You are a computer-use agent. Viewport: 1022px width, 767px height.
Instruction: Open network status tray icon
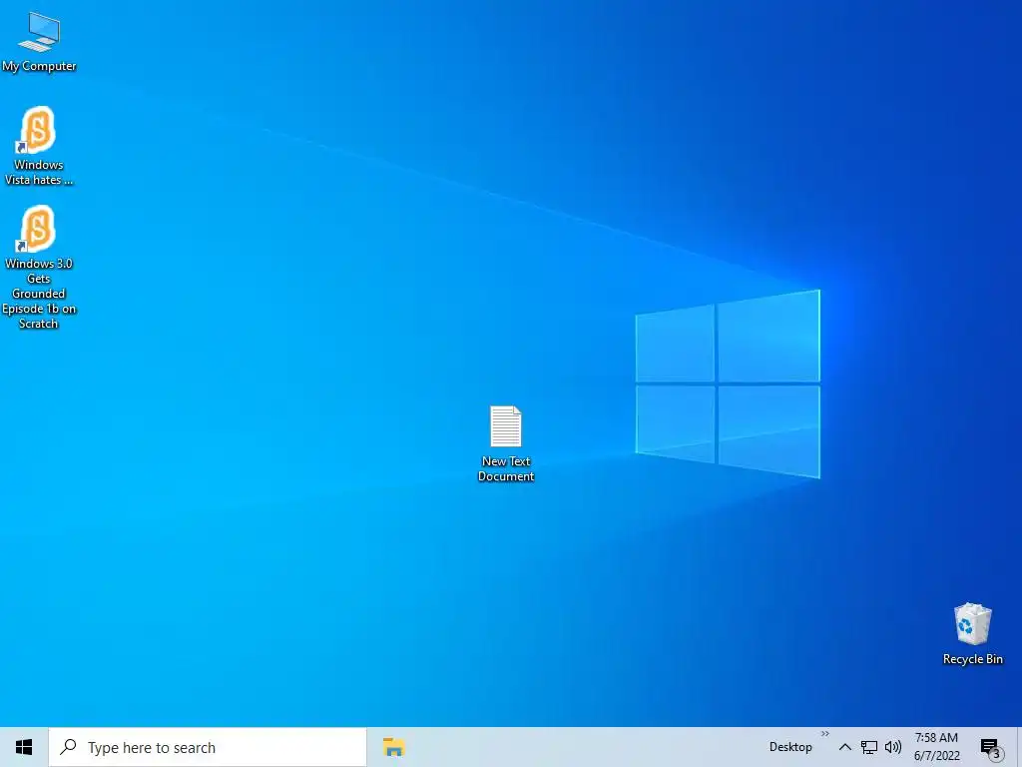[869, 747]
